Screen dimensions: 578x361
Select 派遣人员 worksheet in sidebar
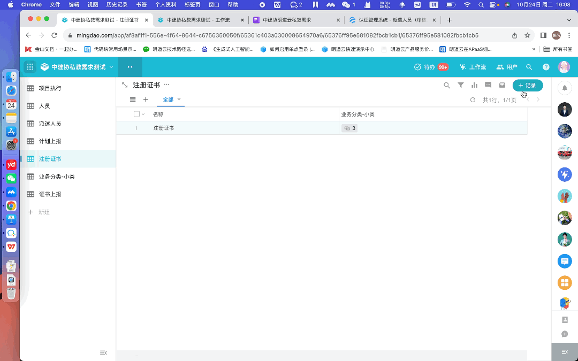pos(50,124)
